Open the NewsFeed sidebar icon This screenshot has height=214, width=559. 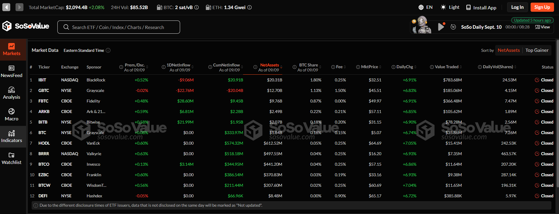(12, 71)
